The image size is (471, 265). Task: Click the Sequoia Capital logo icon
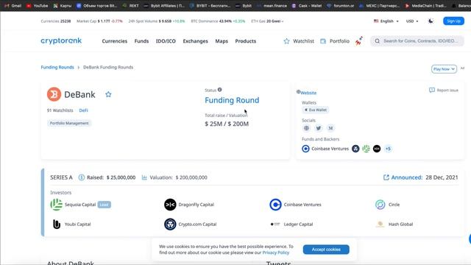tap(56, 205)
